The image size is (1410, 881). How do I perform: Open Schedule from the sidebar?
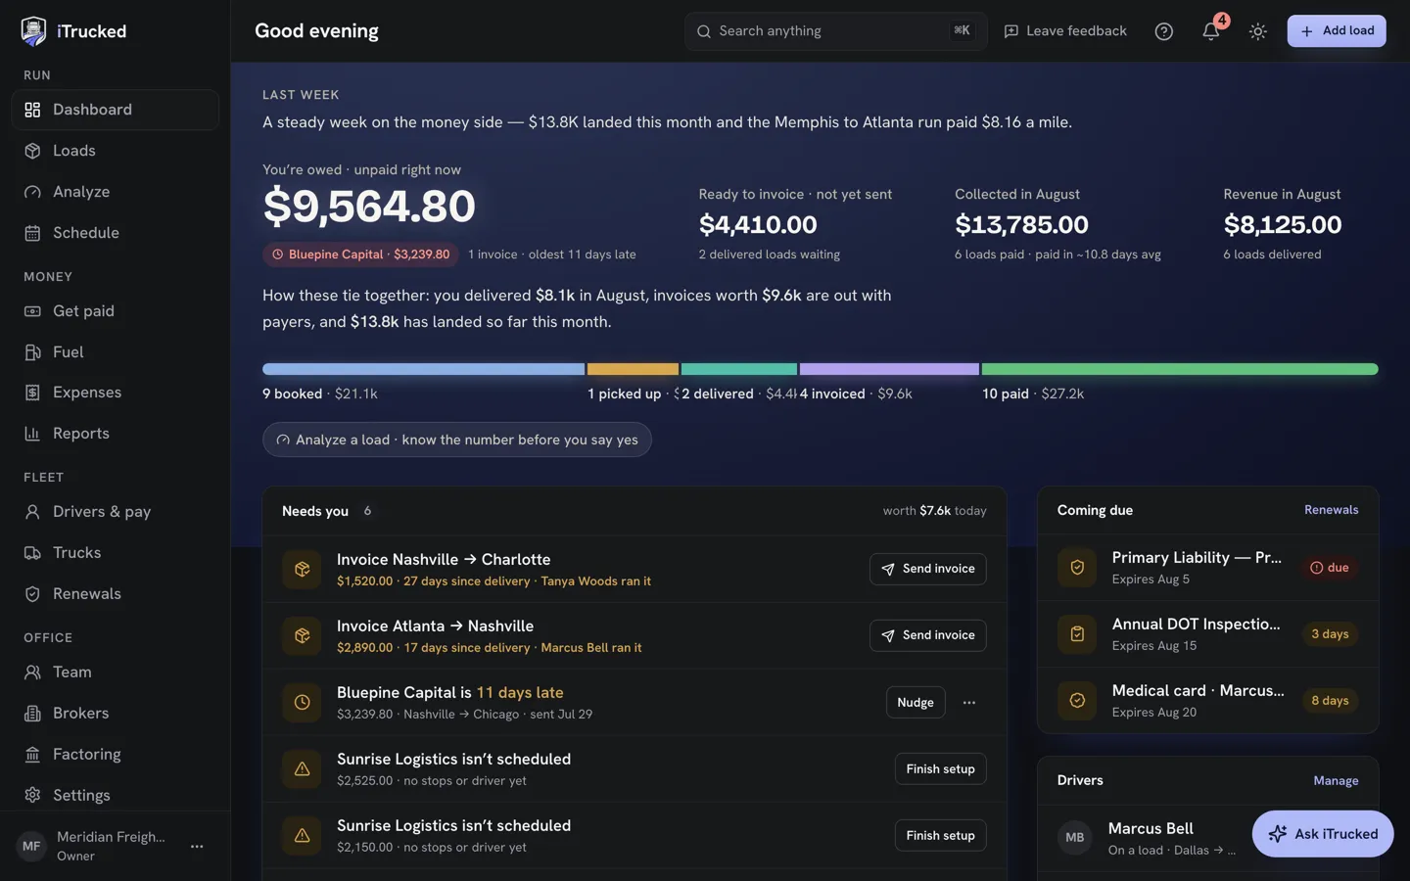pos(115,233)
